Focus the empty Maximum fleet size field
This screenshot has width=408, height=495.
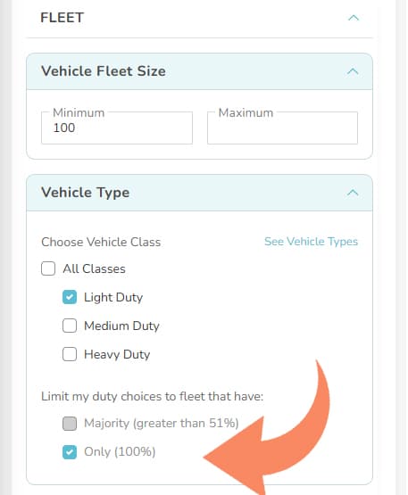tap(282, 128)
